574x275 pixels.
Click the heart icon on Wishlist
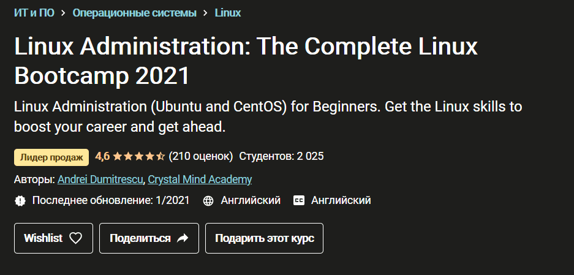pos(75,238)
